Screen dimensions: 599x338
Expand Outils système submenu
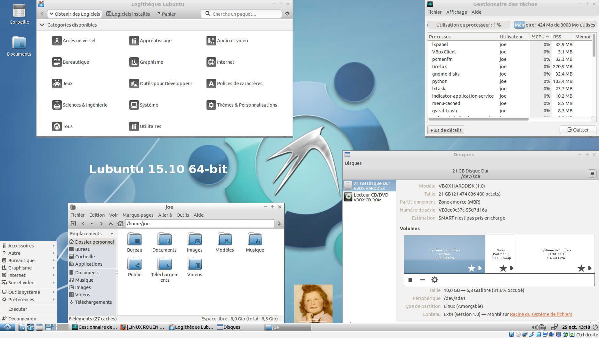click(x=29, y=292)
